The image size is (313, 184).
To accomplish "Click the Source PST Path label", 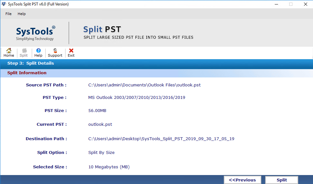I will [46, 85].
